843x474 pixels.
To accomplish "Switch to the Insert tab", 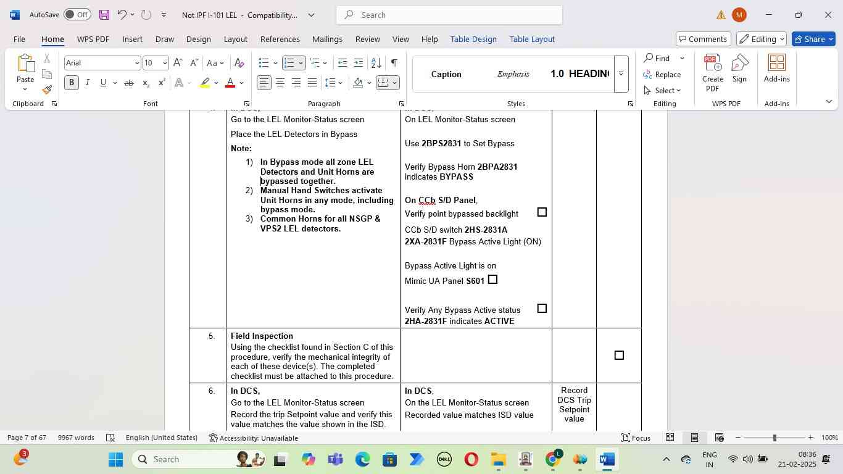I will coord(133,39).
